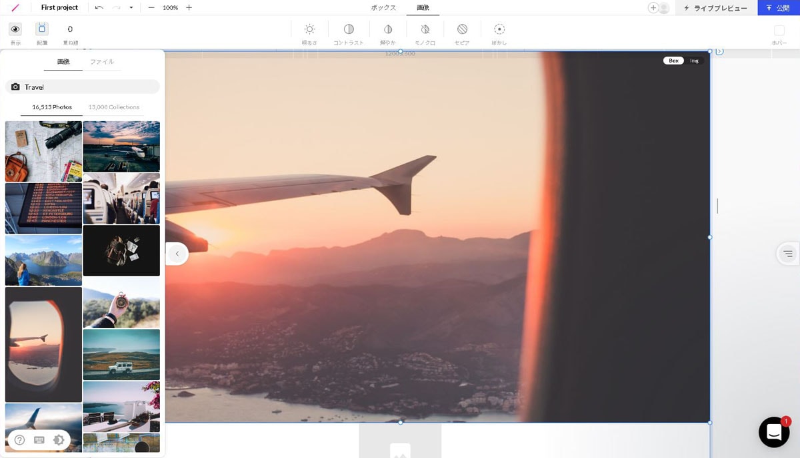Toggle dark mode theme icon
This screenshot has width=800, height=458.
click(59, 440)
